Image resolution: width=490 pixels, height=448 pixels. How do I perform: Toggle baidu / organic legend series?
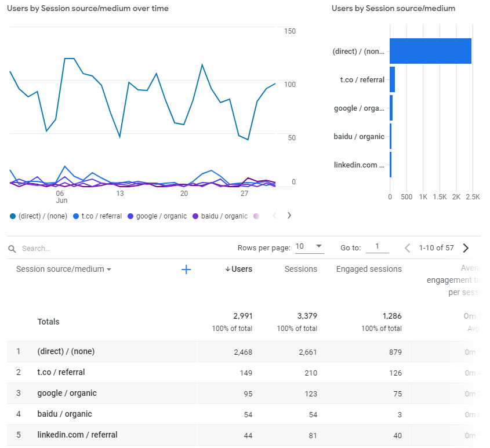pyautogui.click(x=220, y=216)
